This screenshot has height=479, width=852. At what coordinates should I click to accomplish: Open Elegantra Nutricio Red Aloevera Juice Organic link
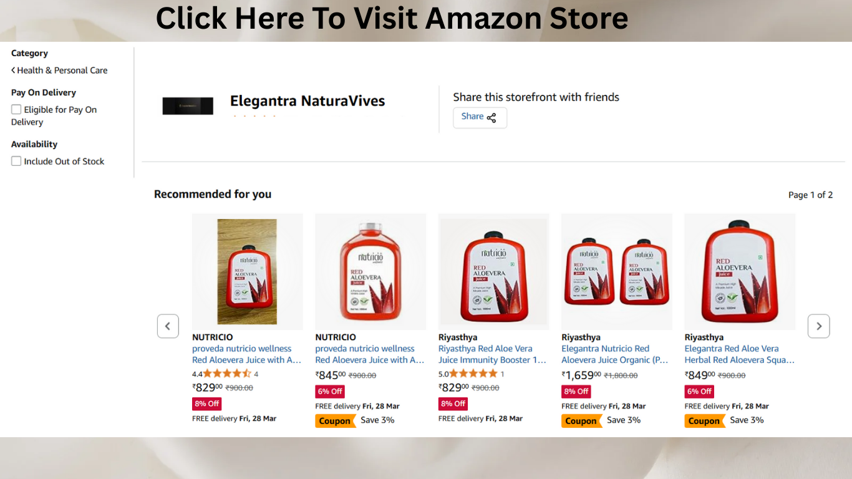pyautogui.click(x=616, y=354)
